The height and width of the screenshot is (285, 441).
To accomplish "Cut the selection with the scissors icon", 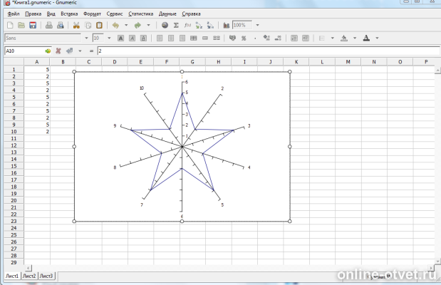I will [76, 26].
